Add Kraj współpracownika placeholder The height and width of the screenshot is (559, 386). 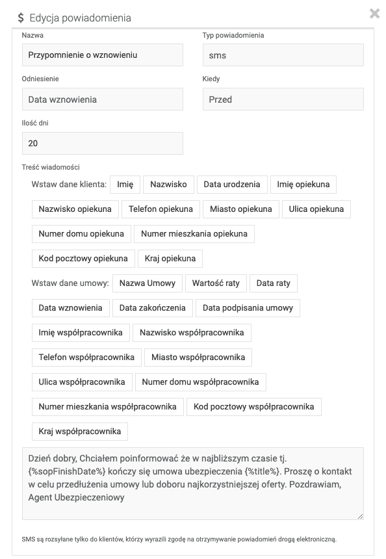tap(80, 432)
